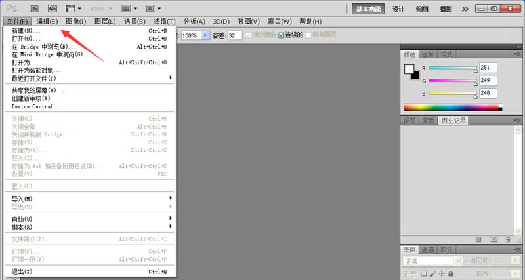
Task: Switch to the 设计 workspace
Action: [x=398, y=9]
